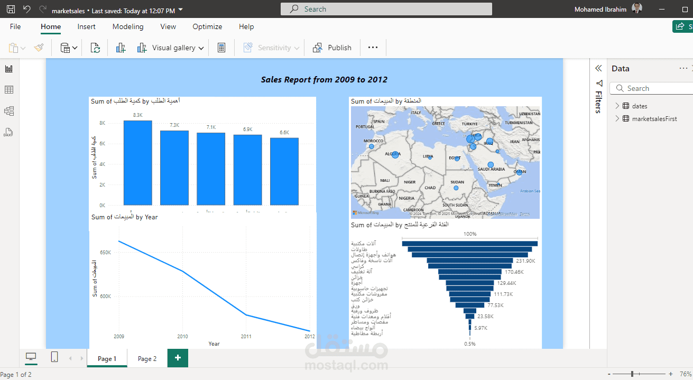The width and height of the screenshot is (693, 380).
Task: Open the File menu
Action: pos(15,26)
